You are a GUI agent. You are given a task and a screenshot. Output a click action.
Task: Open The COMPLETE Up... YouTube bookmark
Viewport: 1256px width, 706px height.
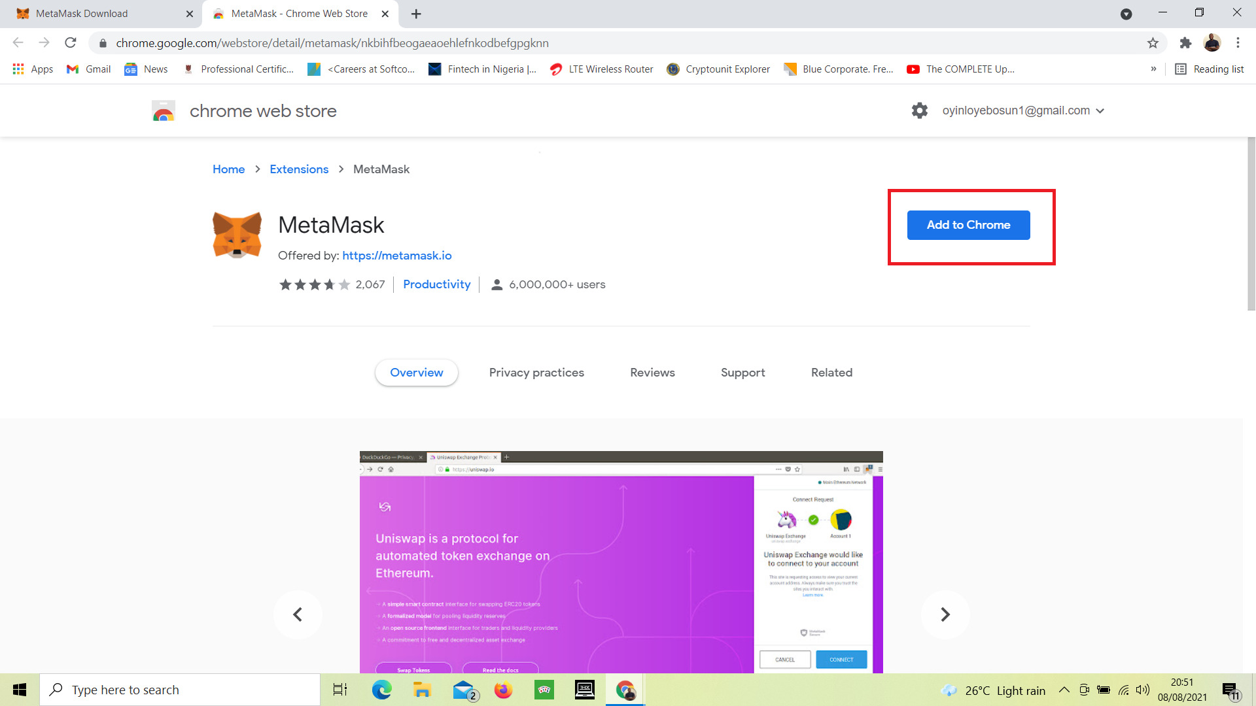(x=961, y=69)
